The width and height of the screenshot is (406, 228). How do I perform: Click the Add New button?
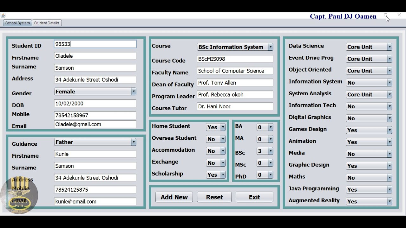(174, 197)
